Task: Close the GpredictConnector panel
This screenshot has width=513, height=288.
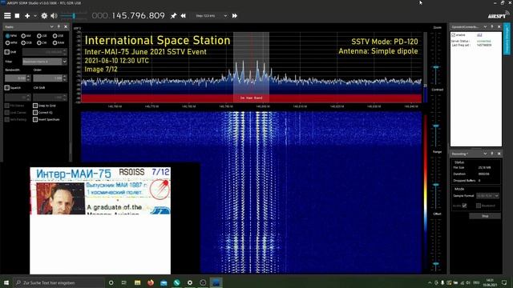Action: pyautogui.click(x=499, y=26)
